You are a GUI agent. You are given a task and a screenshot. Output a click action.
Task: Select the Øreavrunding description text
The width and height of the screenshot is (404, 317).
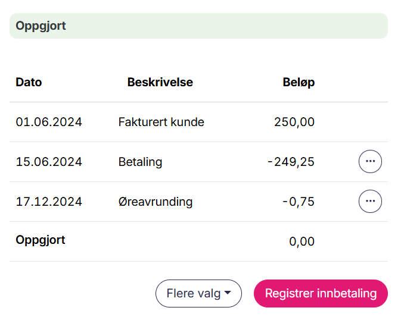coord(155,202)
